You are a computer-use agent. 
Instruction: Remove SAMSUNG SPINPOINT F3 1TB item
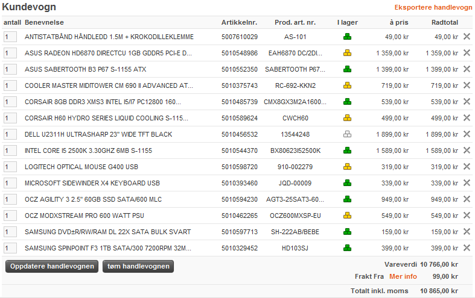[467, 248]
